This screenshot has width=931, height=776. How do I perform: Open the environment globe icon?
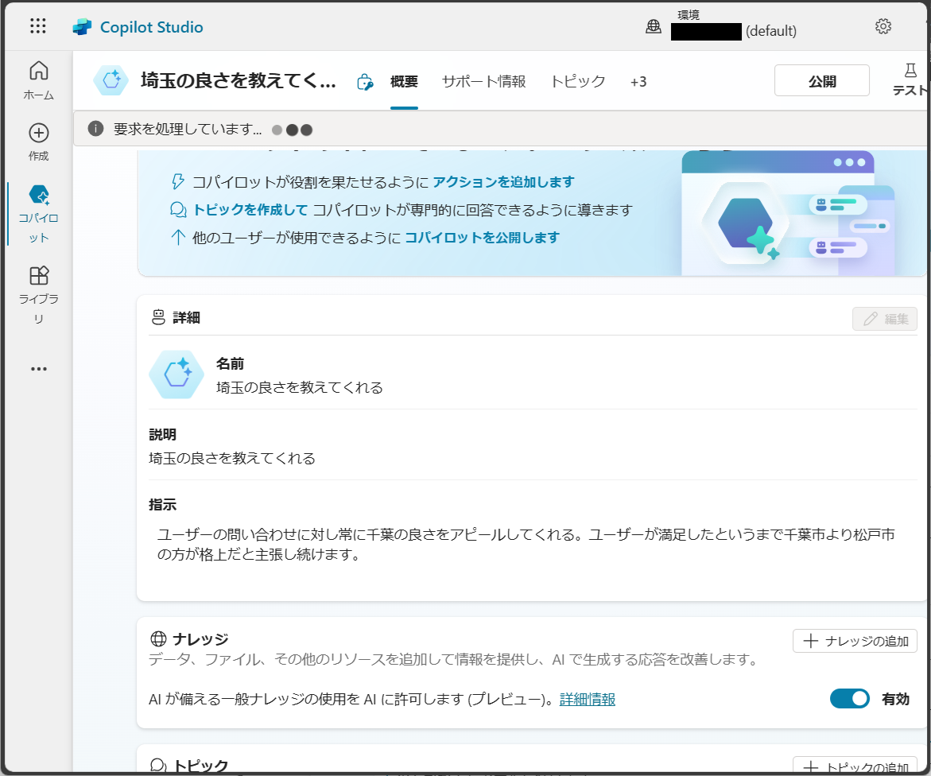pyautogui.click(x=653, y=26)
